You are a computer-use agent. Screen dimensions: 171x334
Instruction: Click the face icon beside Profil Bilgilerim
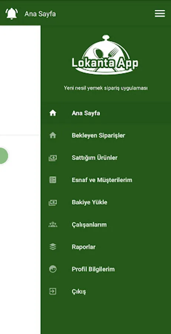[53, 269]
